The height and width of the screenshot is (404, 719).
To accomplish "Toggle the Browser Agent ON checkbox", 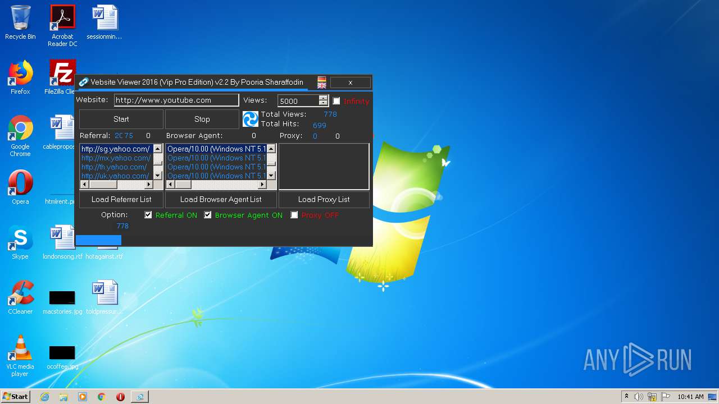I will coord(208,215).
